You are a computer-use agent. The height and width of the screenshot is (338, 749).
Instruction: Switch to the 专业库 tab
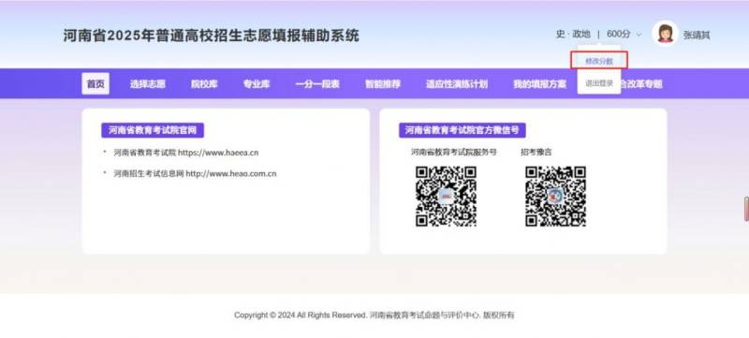tap(257, 84)
